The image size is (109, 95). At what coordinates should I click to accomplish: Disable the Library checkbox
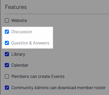(7, 54)
